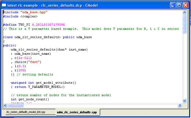The width and height of the screenshot is (191, 118).
Task: Switch to rlc_series_defaults_model_list.cpp tab
Action: 26,112
